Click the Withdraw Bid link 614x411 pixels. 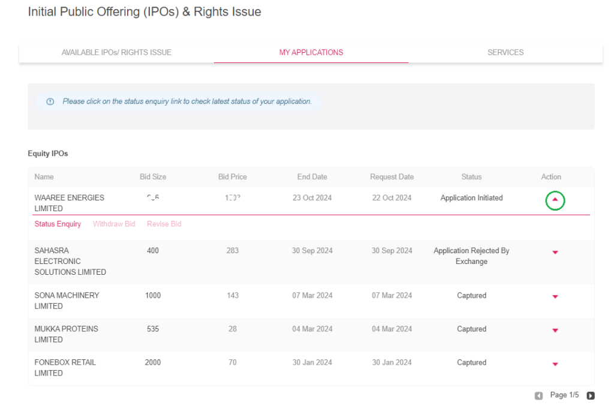point(114,224)
